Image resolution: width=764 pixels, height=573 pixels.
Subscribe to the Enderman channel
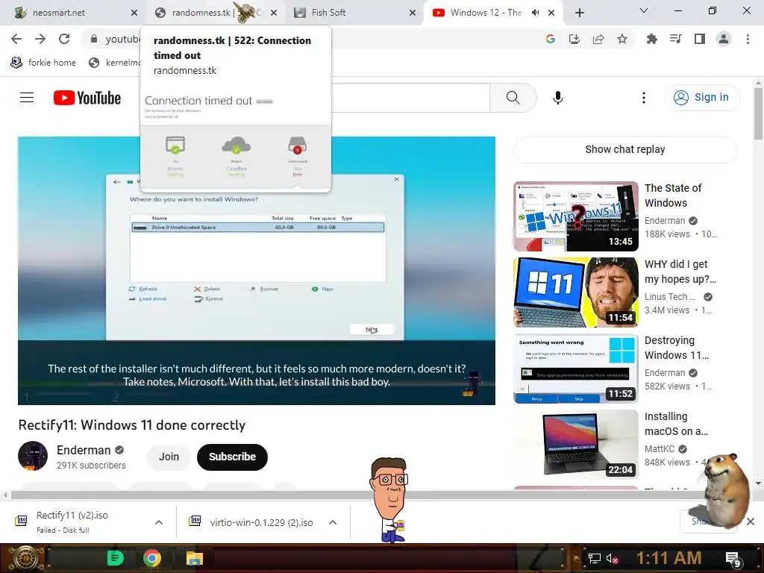[x=233, y=457]
